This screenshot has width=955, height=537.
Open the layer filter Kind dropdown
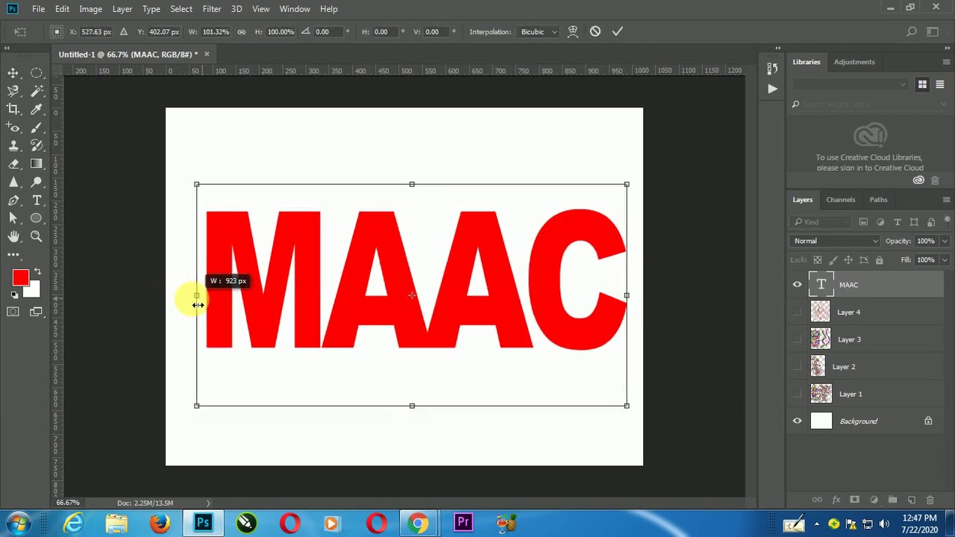[821, 222]
